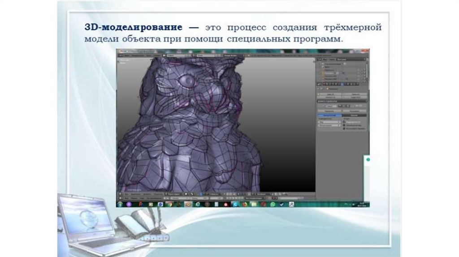
Task: Open the Outliner All Scenes display dropdown
Action: pos(351,60)
